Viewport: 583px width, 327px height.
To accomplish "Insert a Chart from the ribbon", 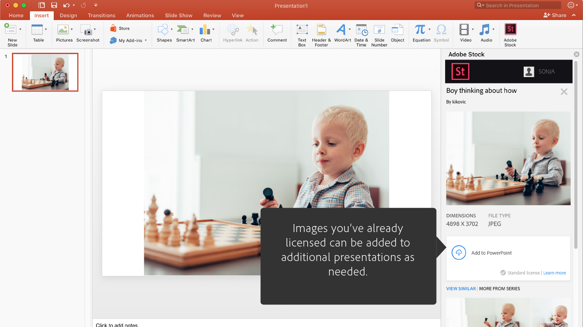I will [206, 29].
